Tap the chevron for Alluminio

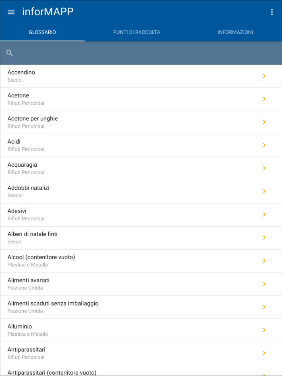click(265, 330)
